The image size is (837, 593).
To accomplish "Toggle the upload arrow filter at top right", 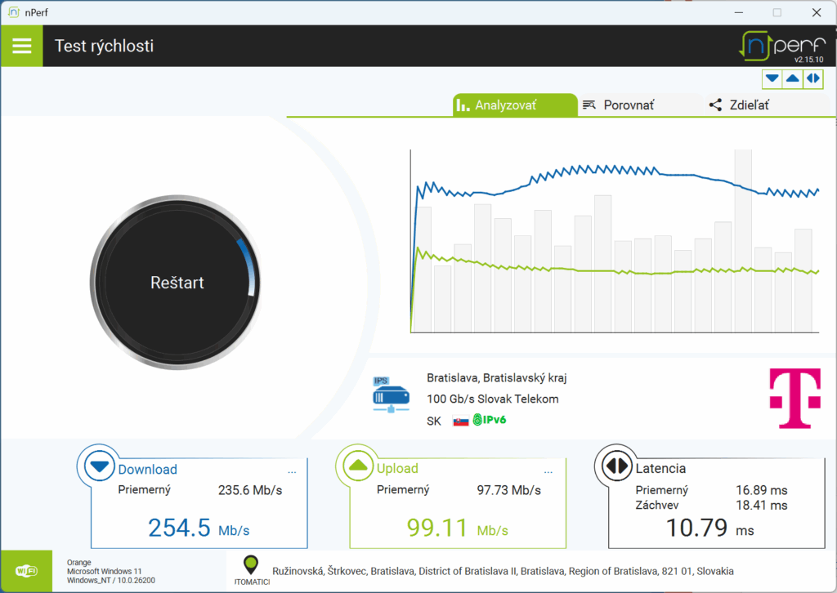I will (x=792, y=78).
